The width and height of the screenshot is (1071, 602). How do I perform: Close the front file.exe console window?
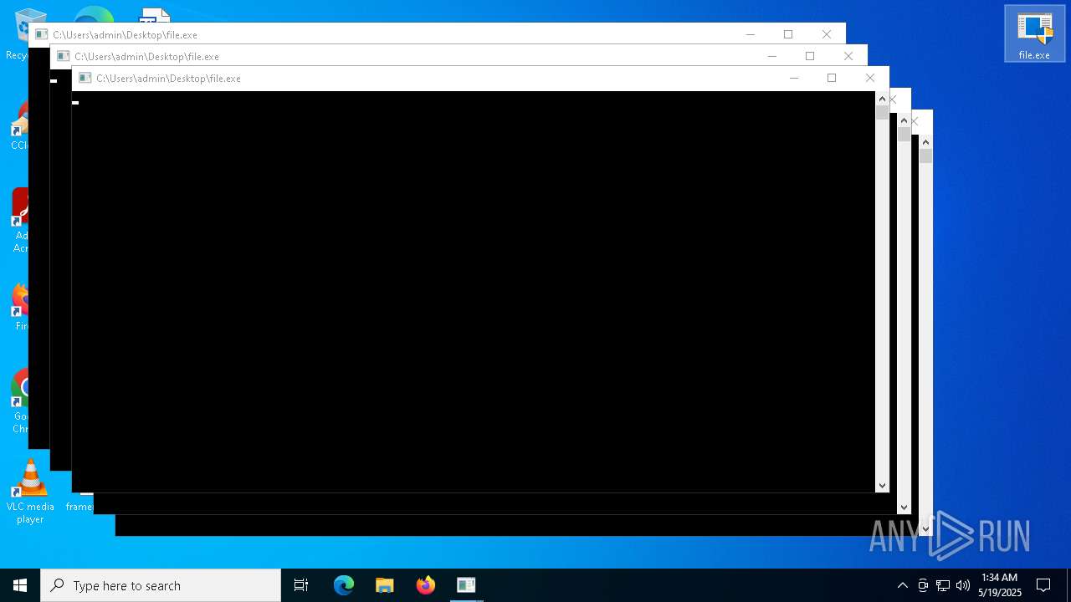(870, 78)
